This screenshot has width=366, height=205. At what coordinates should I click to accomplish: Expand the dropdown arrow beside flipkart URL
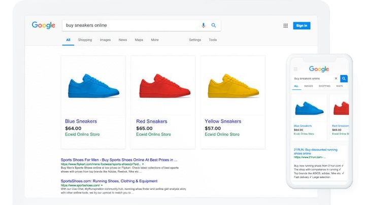[143, 164]
